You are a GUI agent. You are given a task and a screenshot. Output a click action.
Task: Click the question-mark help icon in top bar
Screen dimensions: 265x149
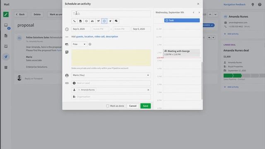[x=260, y=5]
